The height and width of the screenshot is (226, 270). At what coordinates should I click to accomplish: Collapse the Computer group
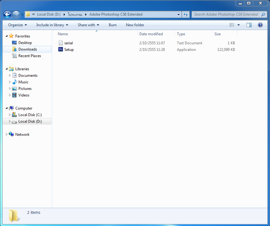[x=7, y=108]
